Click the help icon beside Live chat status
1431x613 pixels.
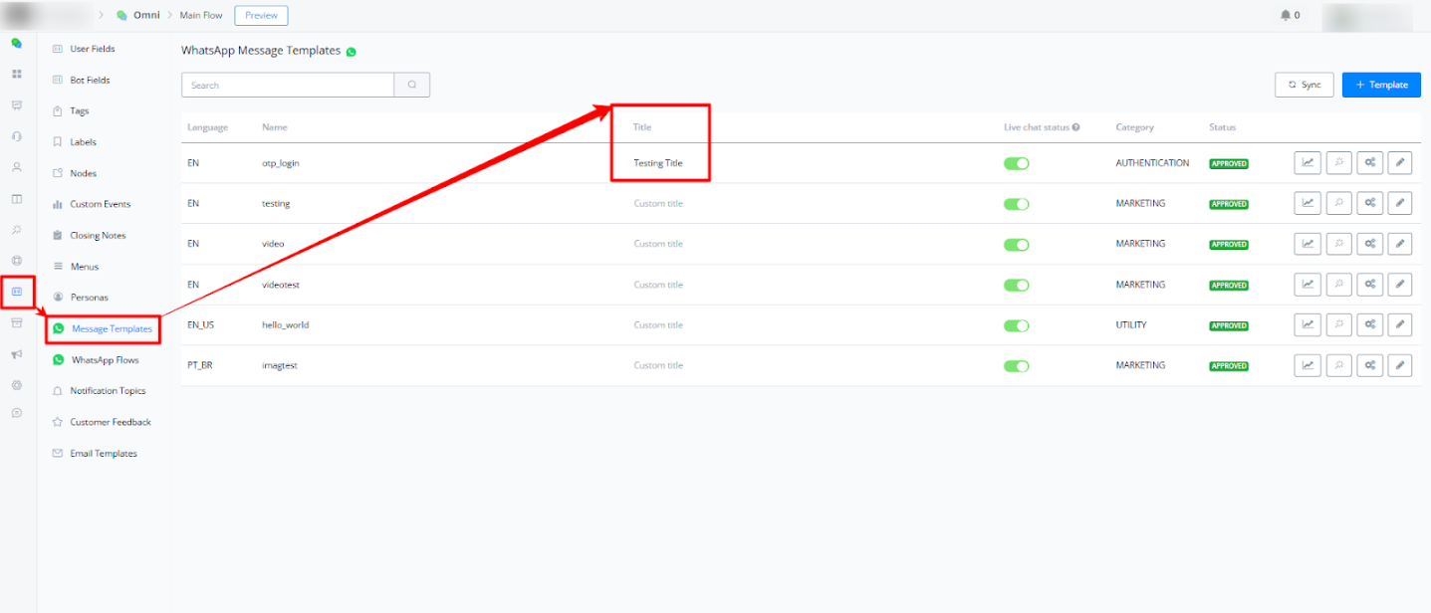tap(1076, 127)
